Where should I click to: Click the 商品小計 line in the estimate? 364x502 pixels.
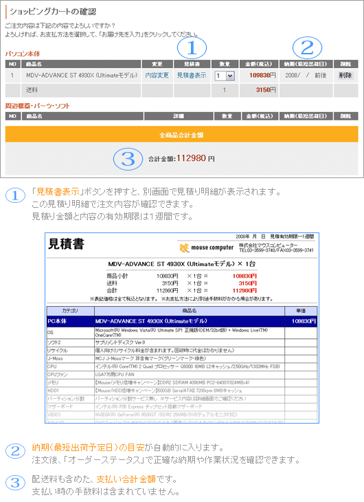(182, 276)
